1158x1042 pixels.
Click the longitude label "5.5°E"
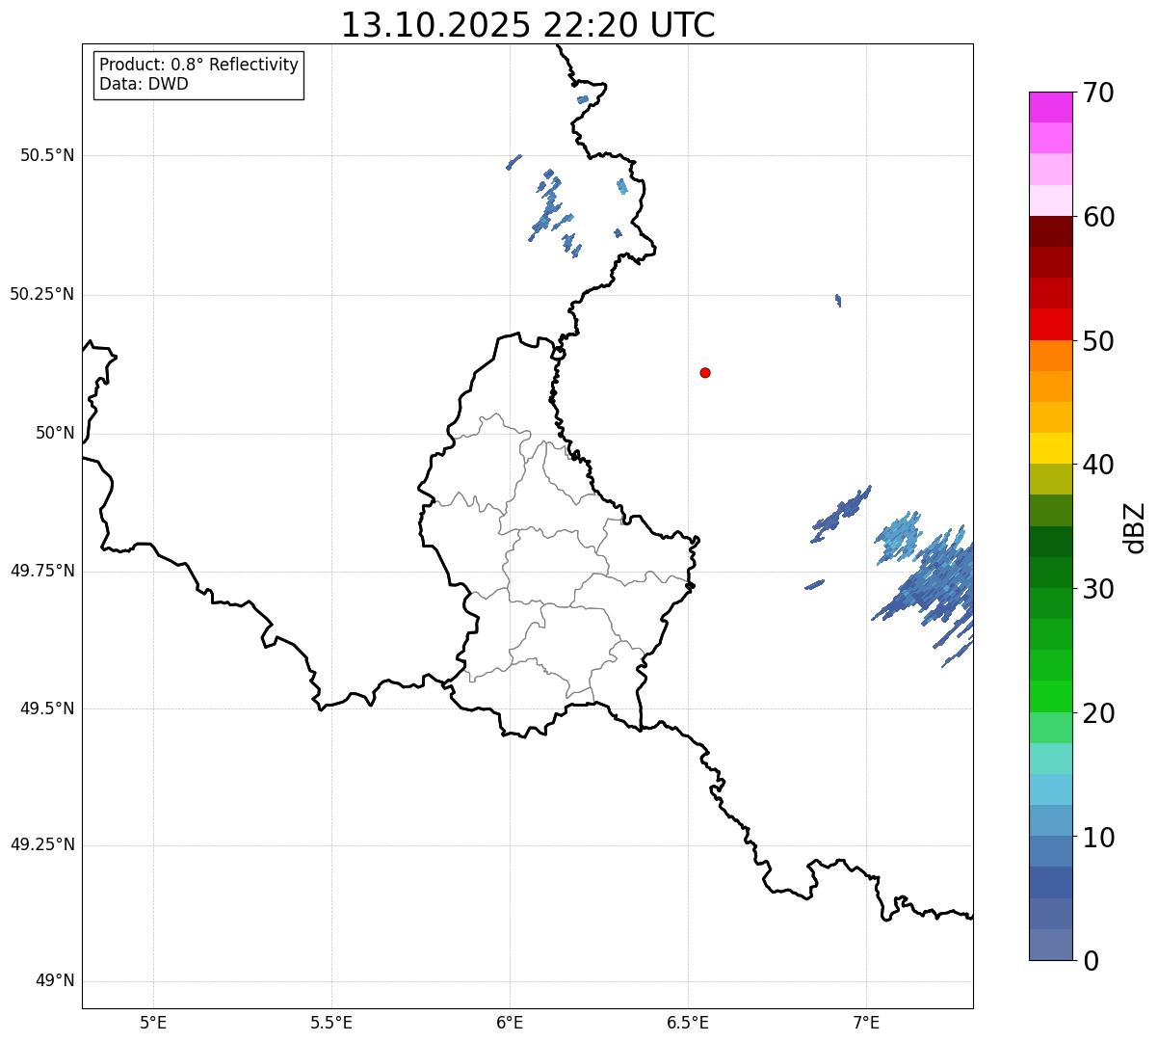point(331,1022)
